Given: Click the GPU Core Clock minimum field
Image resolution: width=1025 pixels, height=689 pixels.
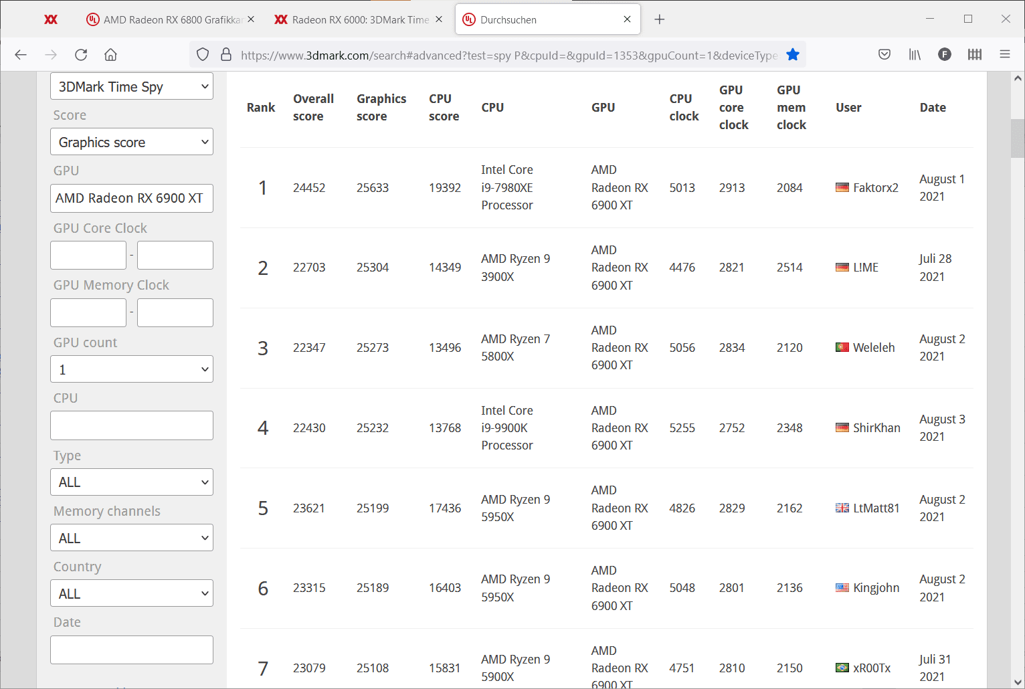Looking at the screenshot, I should [88, 255].
